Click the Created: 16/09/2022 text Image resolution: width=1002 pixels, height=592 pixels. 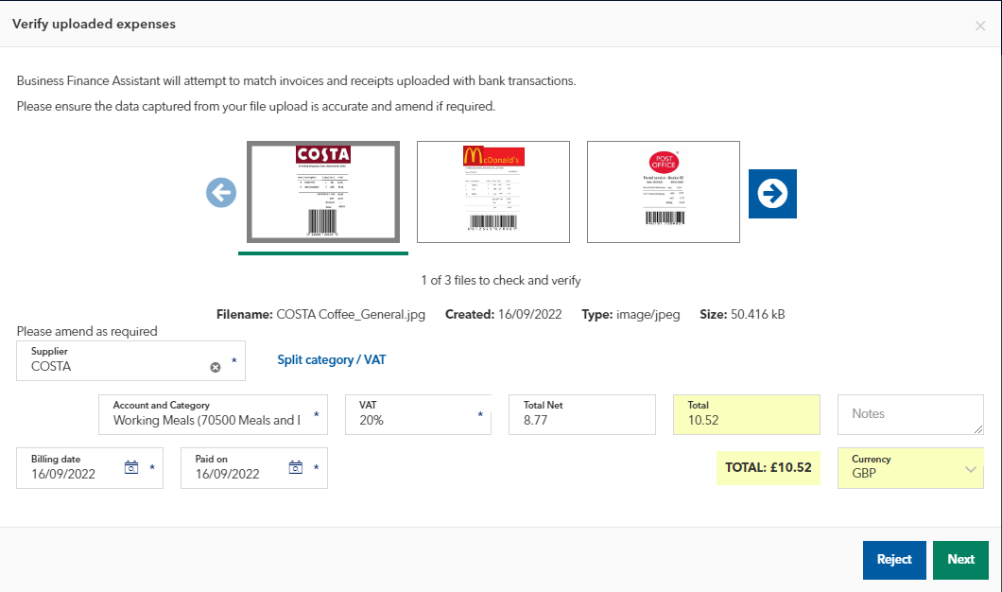point(504,315)
